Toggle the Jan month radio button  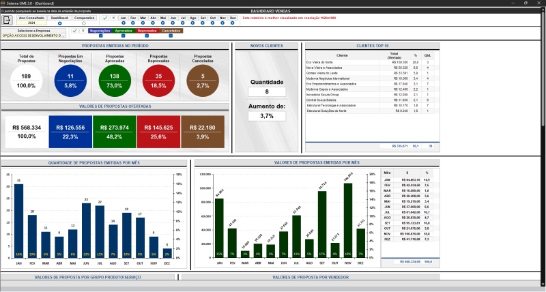124,23
